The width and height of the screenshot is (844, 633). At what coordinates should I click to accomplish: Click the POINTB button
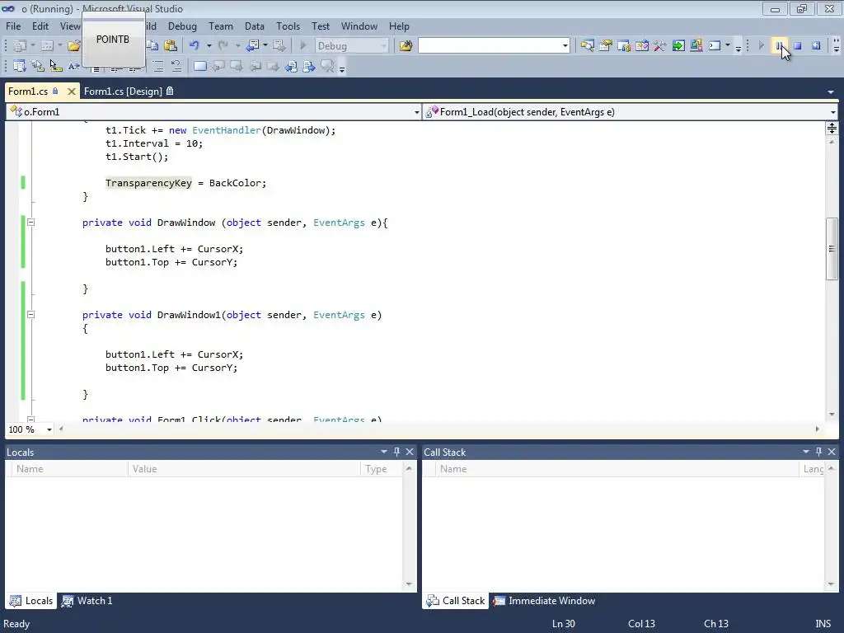[x=113, y=40]
